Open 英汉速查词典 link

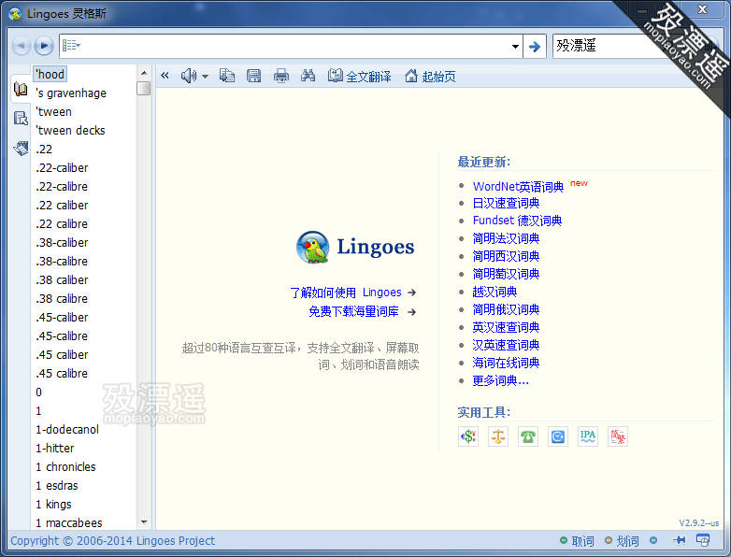(x=506, y=327)
